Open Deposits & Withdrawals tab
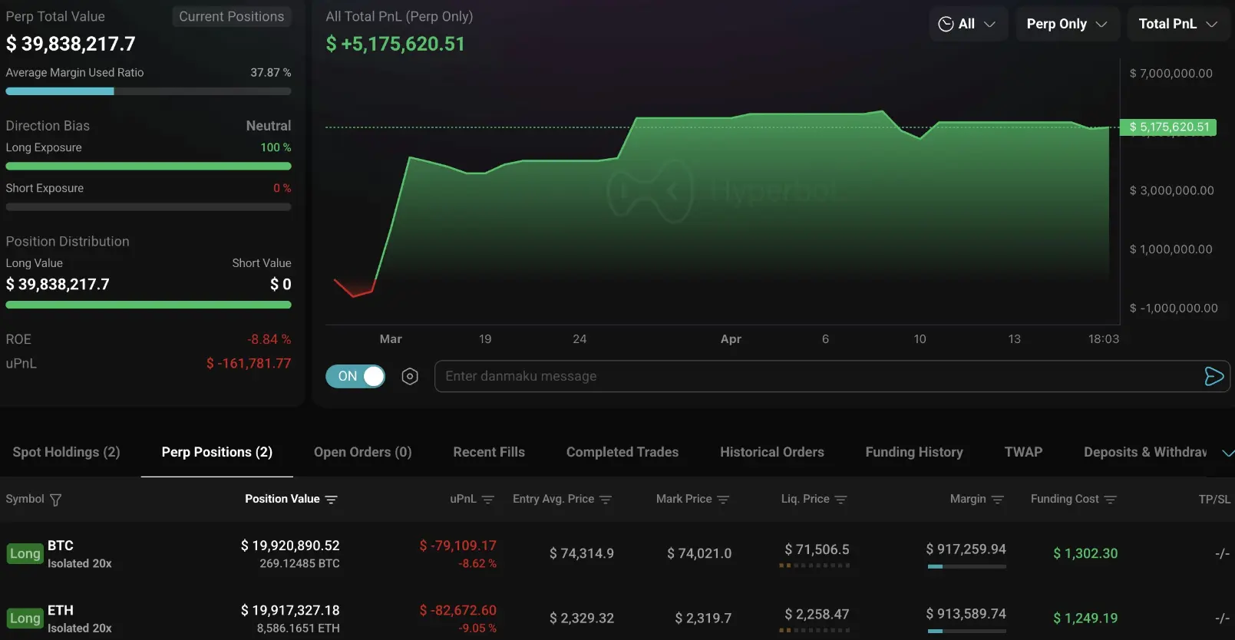Viewport: 1235px width, 640px height. tap(1145, 452)
